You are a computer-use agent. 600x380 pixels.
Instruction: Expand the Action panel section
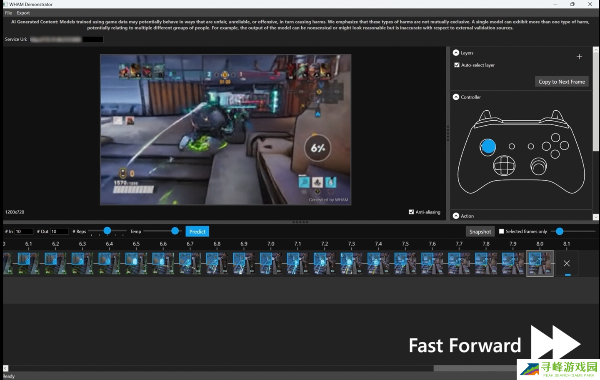coord(456,216)
